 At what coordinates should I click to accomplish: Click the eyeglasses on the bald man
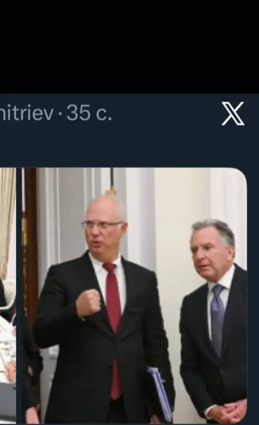(x=103, y=225)
